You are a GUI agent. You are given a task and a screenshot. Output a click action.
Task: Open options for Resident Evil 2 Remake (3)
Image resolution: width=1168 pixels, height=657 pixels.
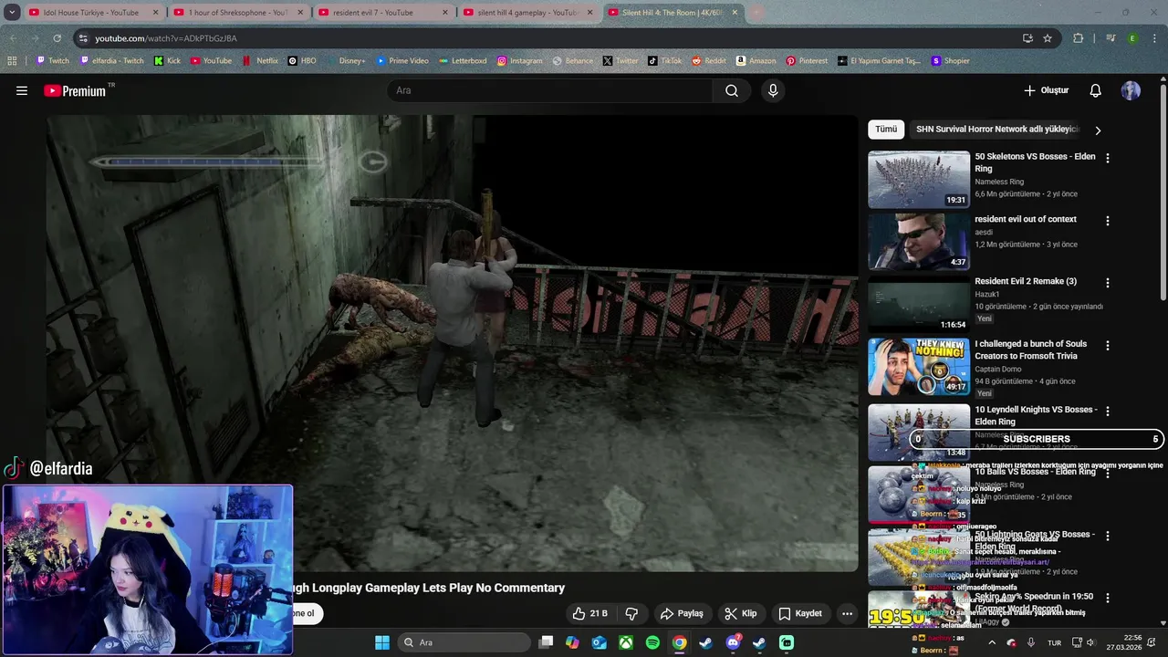click(x=1108, y=283)
